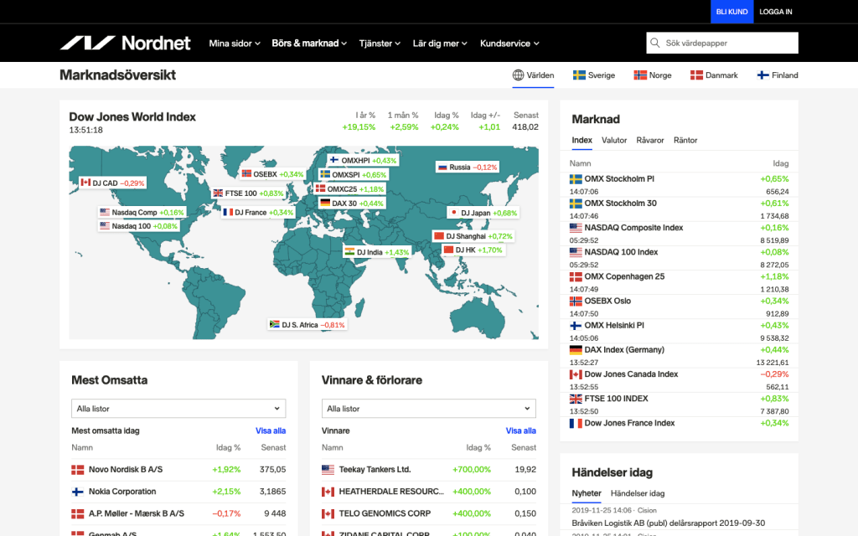Click the search magnifier icon

[655, 43]
